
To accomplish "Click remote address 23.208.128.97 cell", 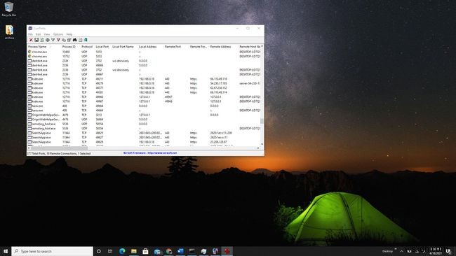I will click(218, 142).
